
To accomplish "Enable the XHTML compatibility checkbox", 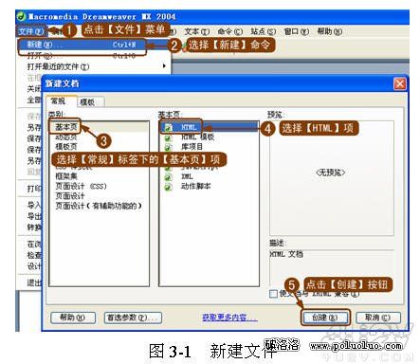I will pos(273,294).
